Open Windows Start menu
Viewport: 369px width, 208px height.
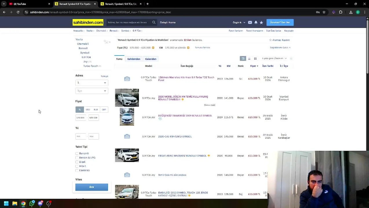pos(6,203)
